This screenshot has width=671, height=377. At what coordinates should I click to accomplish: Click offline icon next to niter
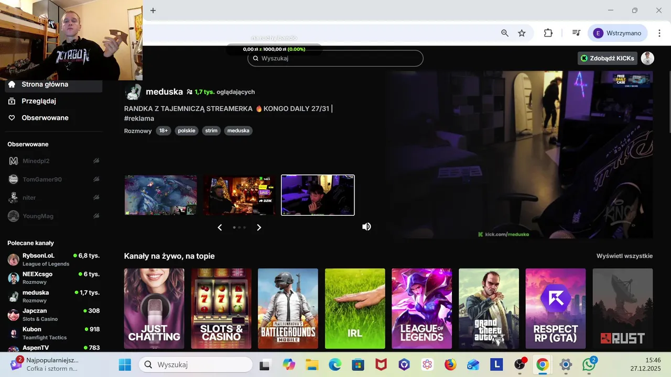tap(96, 197)
